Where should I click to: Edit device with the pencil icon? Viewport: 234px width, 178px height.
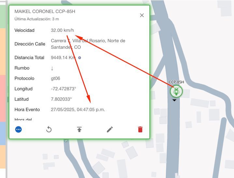(110, 130)
